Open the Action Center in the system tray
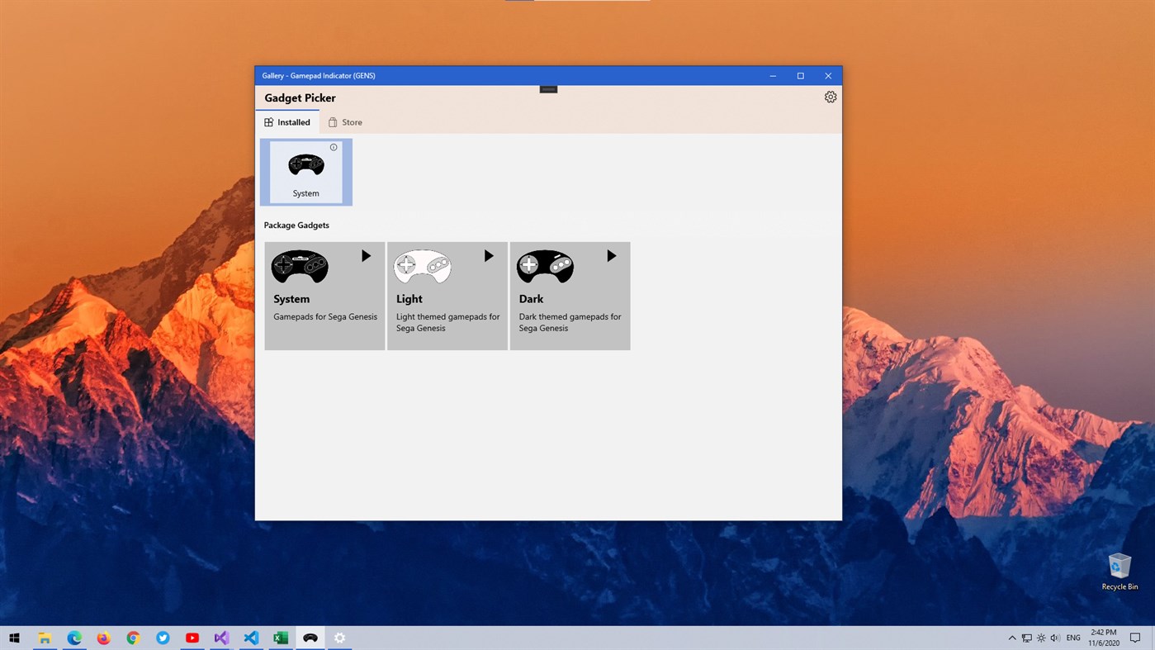 [1137, 637]
